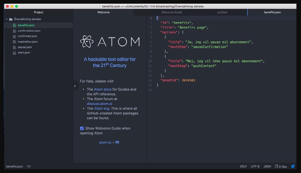Viewport: 301px width, 173px height.
Task: Click the Project panel header
Action: (x=39, y=12)
